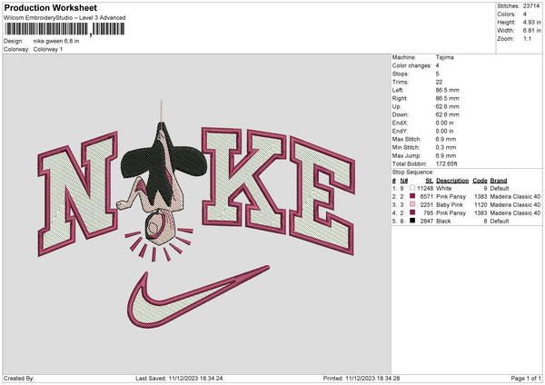545x385 pixels.
Task: Click the "Stop Sequence:" heading
Action: [413, 173]
